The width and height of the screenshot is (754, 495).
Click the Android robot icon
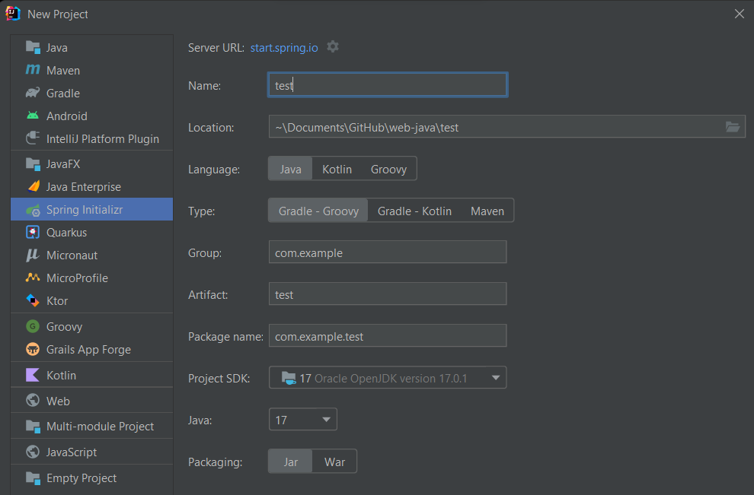(x=33, y=116)
